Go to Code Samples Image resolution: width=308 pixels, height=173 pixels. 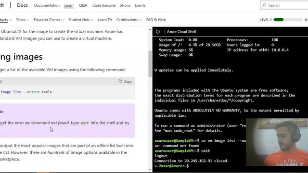(x=104, y=5)
